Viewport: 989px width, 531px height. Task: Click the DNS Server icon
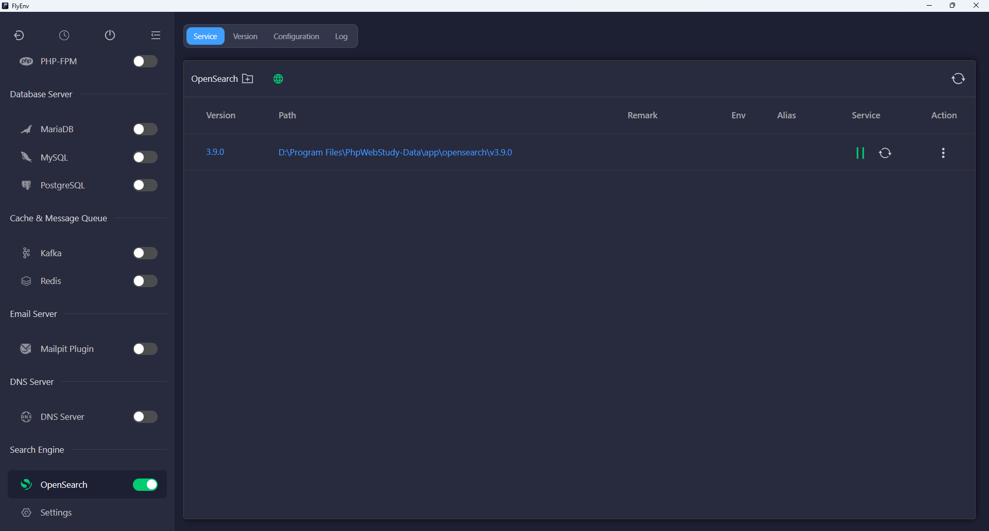pyautogui.click(x=26, y=417)
